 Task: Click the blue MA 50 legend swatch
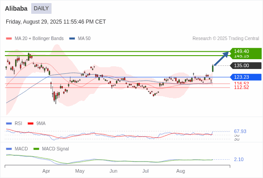click(72, 39)
